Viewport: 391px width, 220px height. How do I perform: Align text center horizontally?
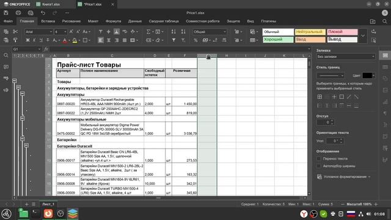pos(109,40)
